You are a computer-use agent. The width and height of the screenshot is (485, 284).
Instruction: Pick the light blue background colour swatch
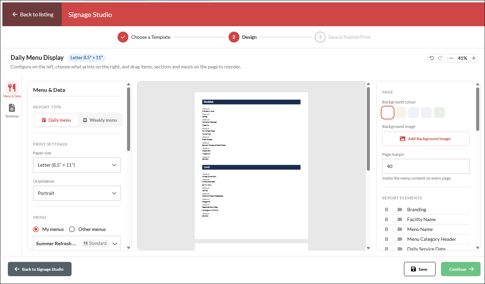[413, 113]
